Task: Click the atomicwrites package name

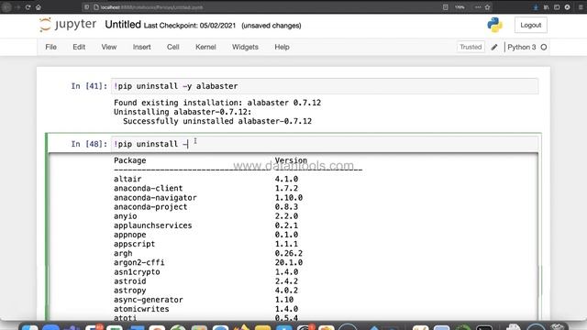Action: (x=141, y=309)
